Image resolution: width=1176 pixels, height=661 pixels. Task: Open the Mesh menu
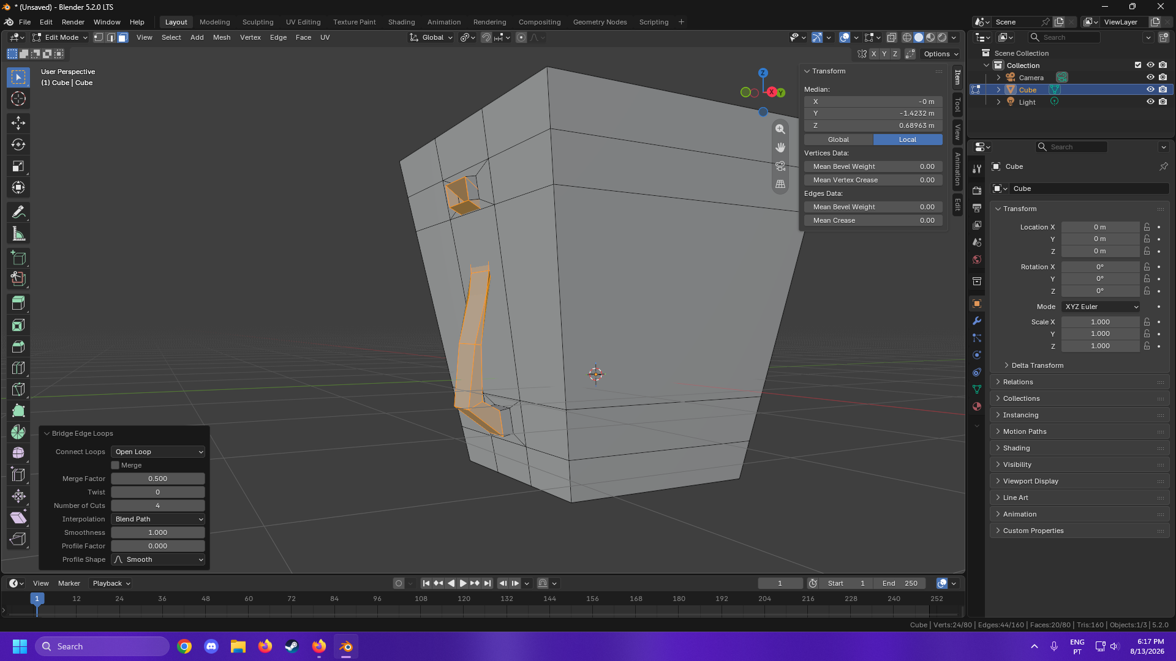[222, 37]
